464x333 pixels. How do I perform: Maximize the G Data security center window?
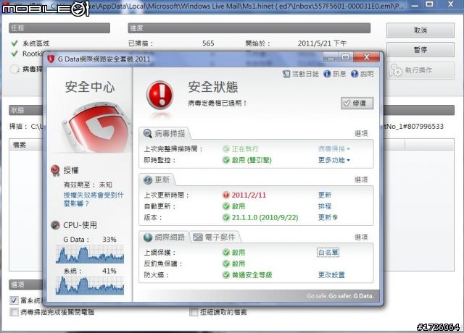point(345,57)
